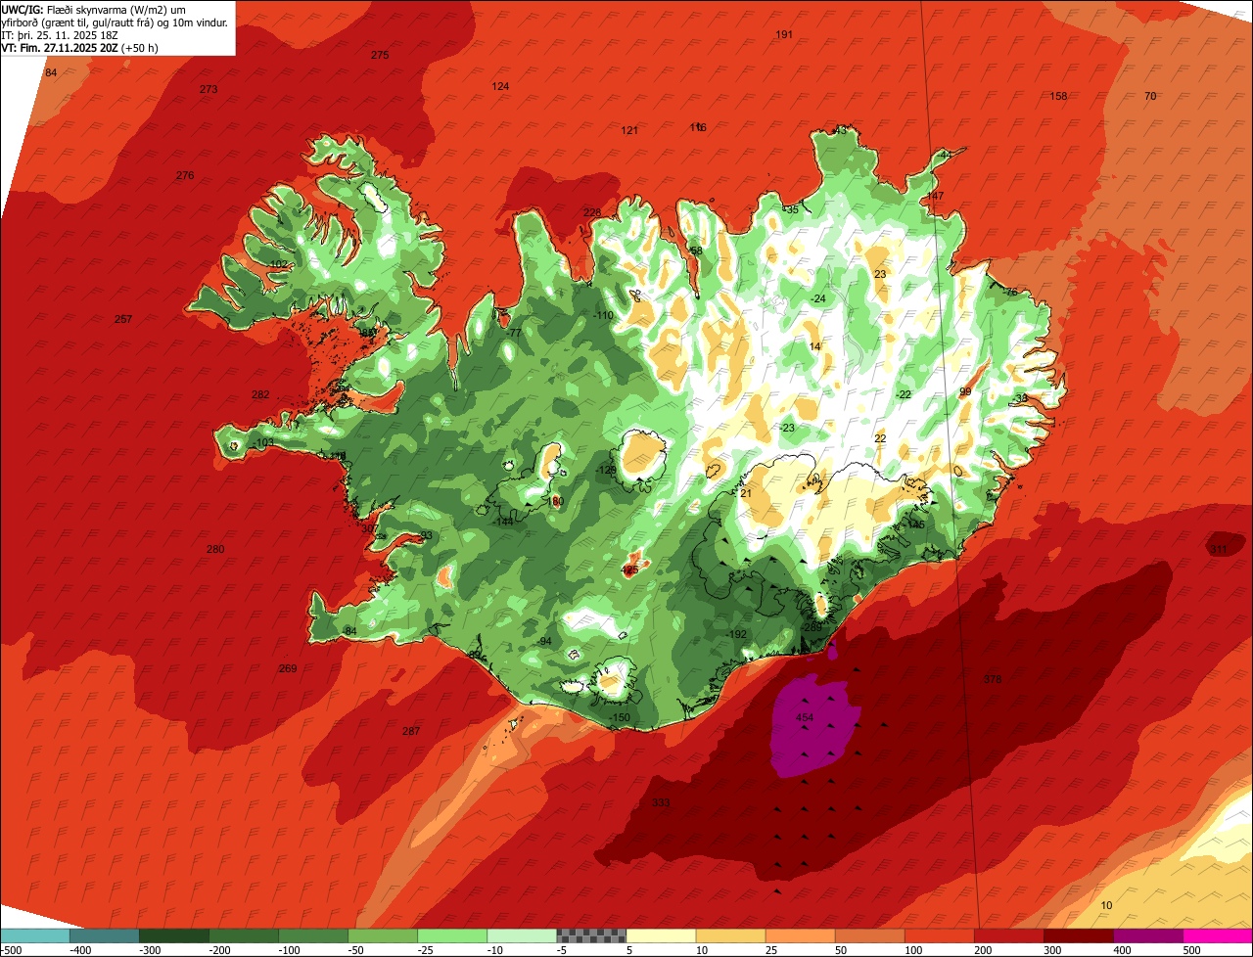Screen dimensions: 1253x957
Task: Click the checkered swatch between -5 and 5
Action: point(591,934)
